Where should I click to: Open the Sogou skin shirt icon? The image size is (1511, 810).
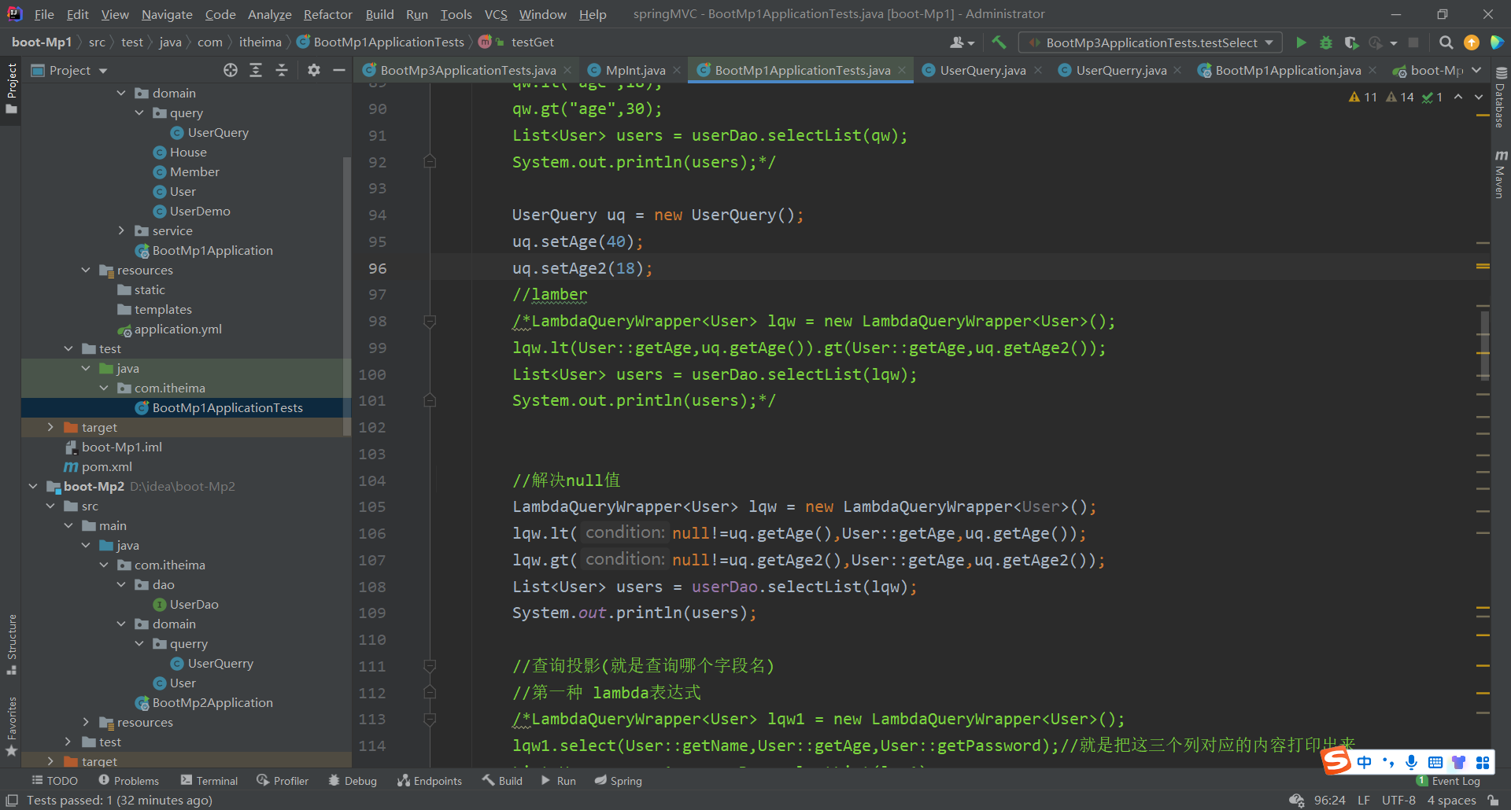pyautogui.click(x=1459, y=762)
